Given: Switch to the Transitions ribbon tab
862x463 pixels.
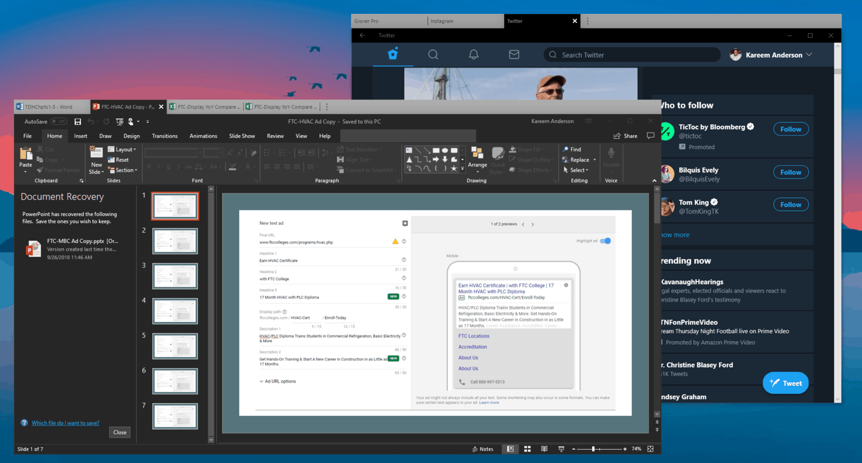Looking at the screenshot, I should [165, 136].
